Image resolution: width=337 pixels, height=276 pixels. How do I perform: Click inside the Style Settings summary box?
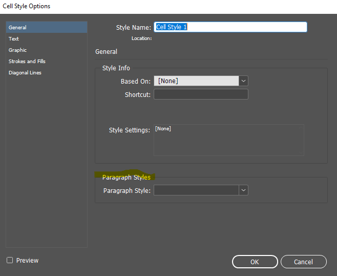(x=228, y=140)
